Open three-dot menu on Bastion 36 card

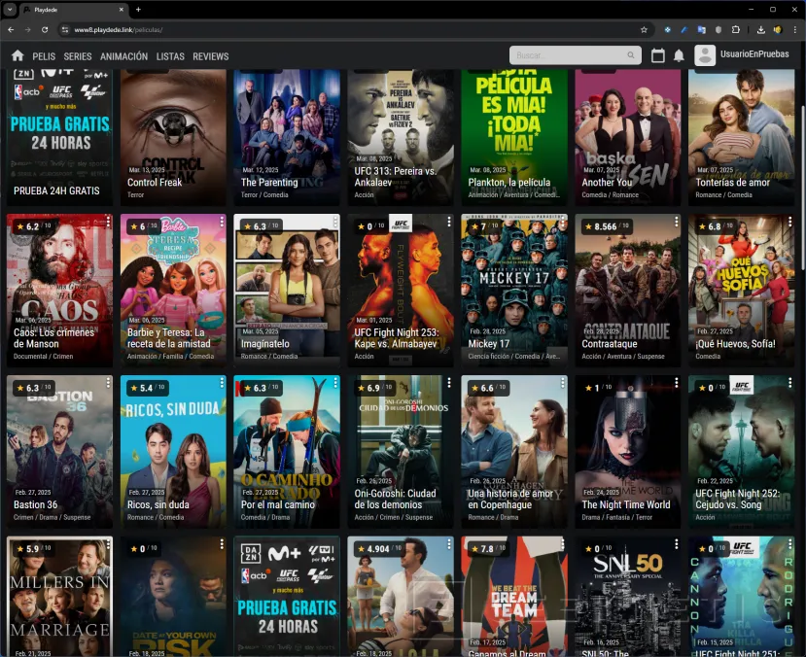[108, 383]
